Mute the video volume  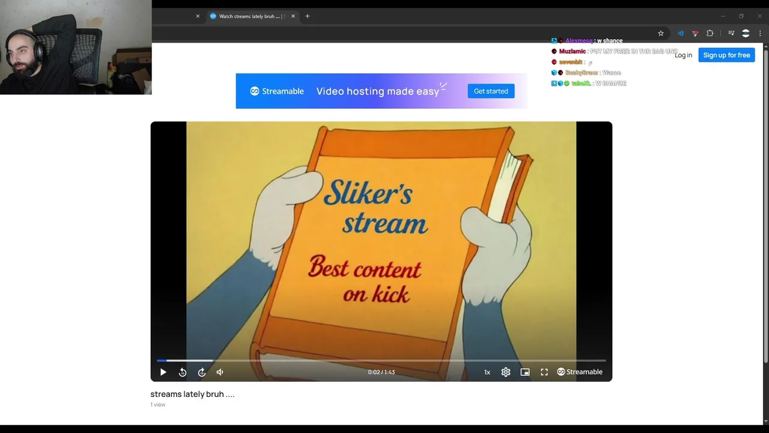tap(220, 372)
